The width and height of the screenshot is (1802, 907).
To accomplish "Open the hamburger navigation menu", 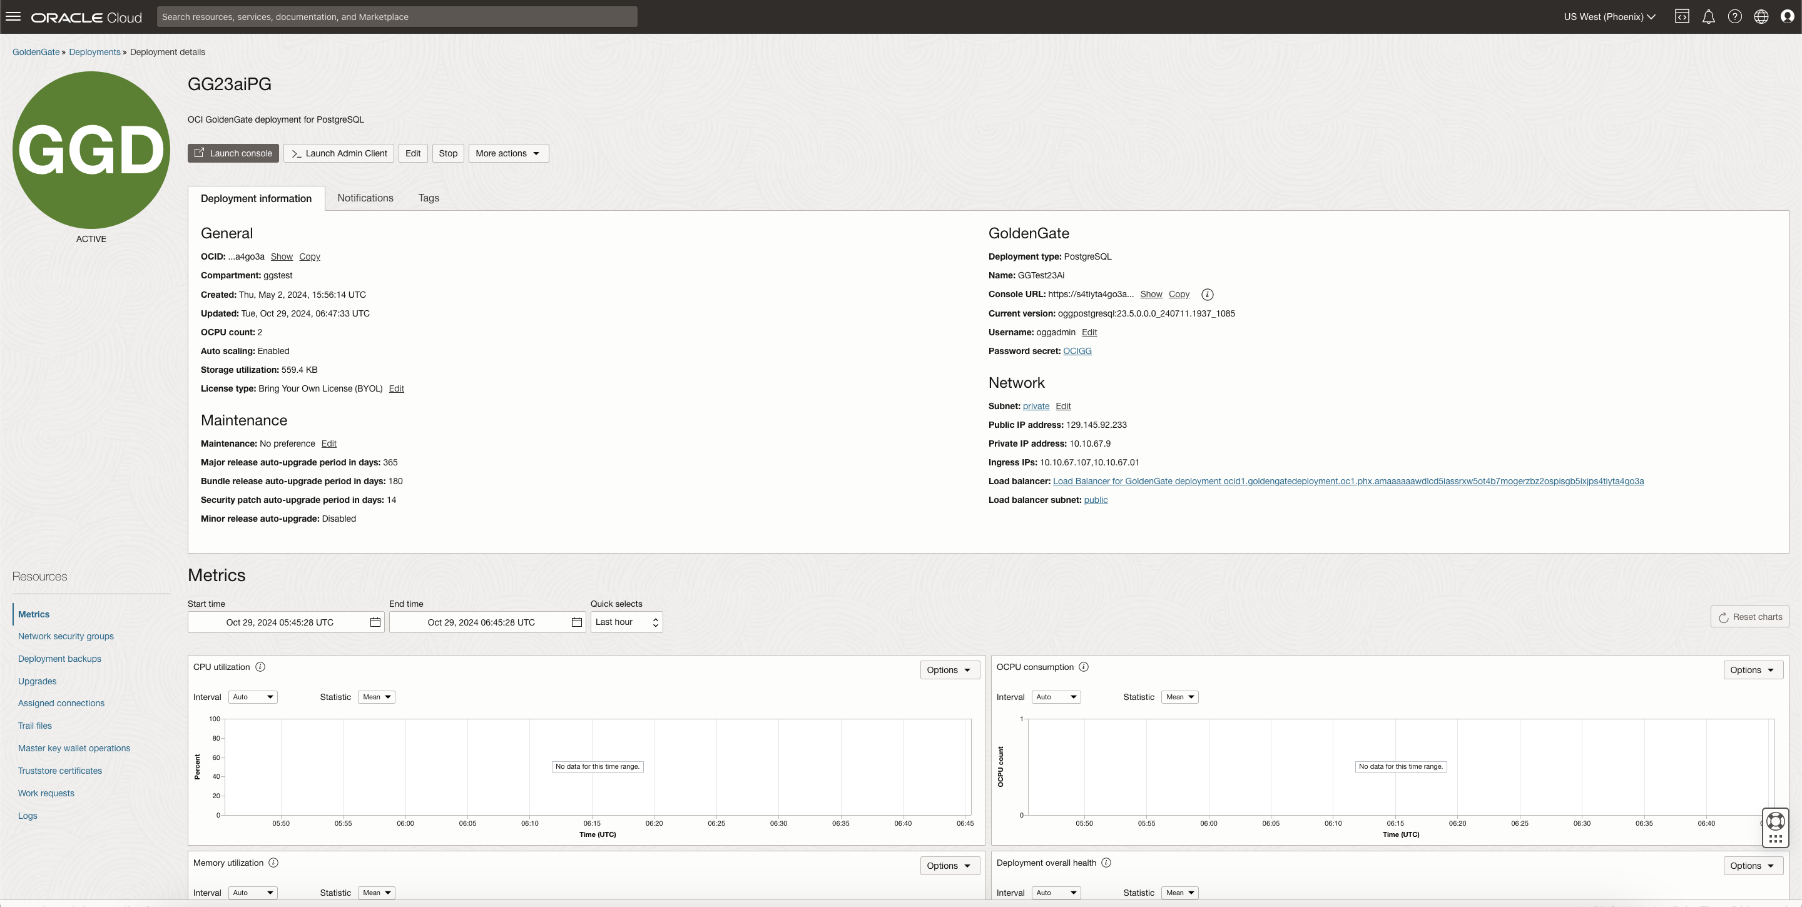I will tap(13, 17).
